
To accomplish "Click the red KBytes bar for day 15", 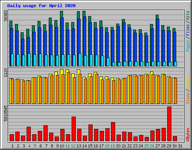I will click(x=90, y=133).
